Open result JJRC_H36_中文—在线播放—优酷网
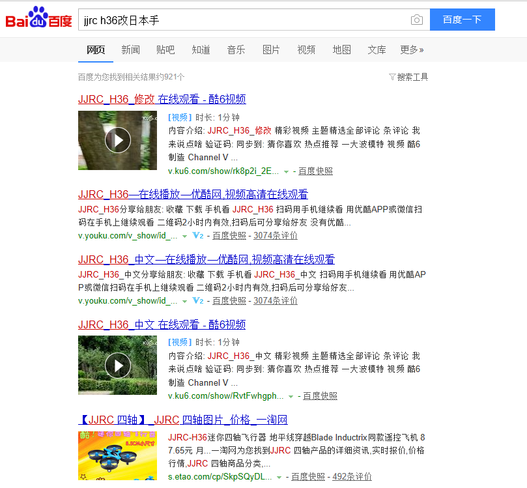 pyautogui.click(x=207, y=259)
